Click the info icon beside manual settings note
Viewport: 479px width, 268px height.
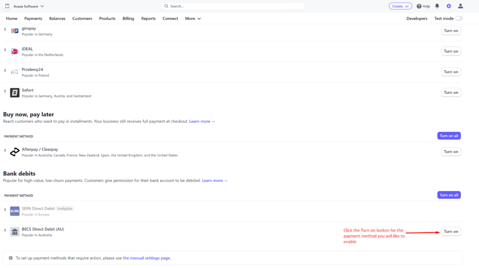click(x=11, y=258)
